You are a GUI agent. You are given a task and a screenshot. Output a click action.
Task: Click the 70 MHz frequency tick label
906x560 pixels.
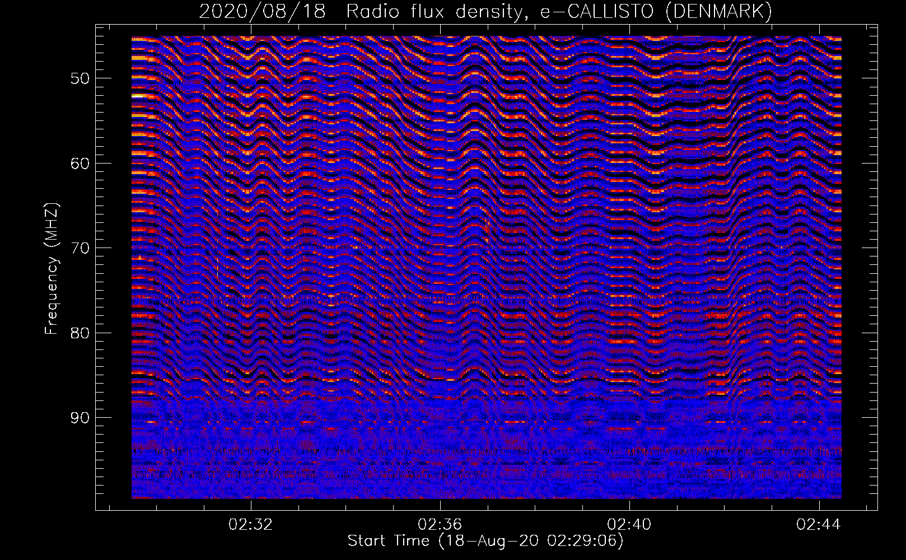click(80, 248)
